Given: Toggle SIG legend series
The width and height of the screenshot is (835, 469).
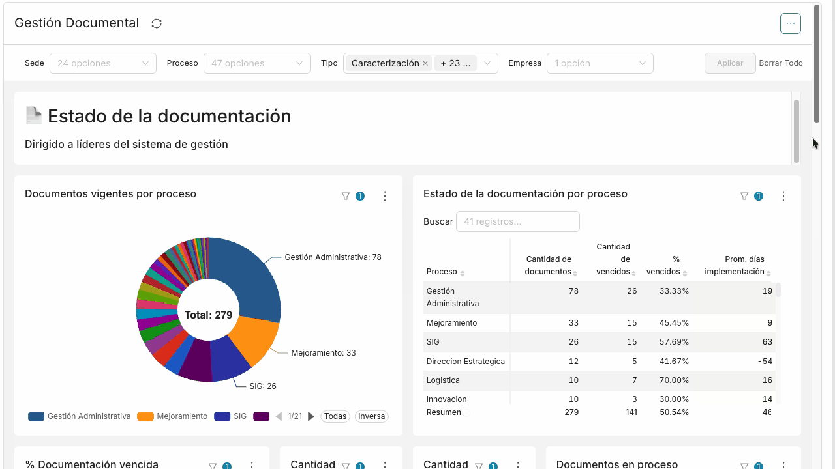Looking at the screenshot, I should coord(230,416).
